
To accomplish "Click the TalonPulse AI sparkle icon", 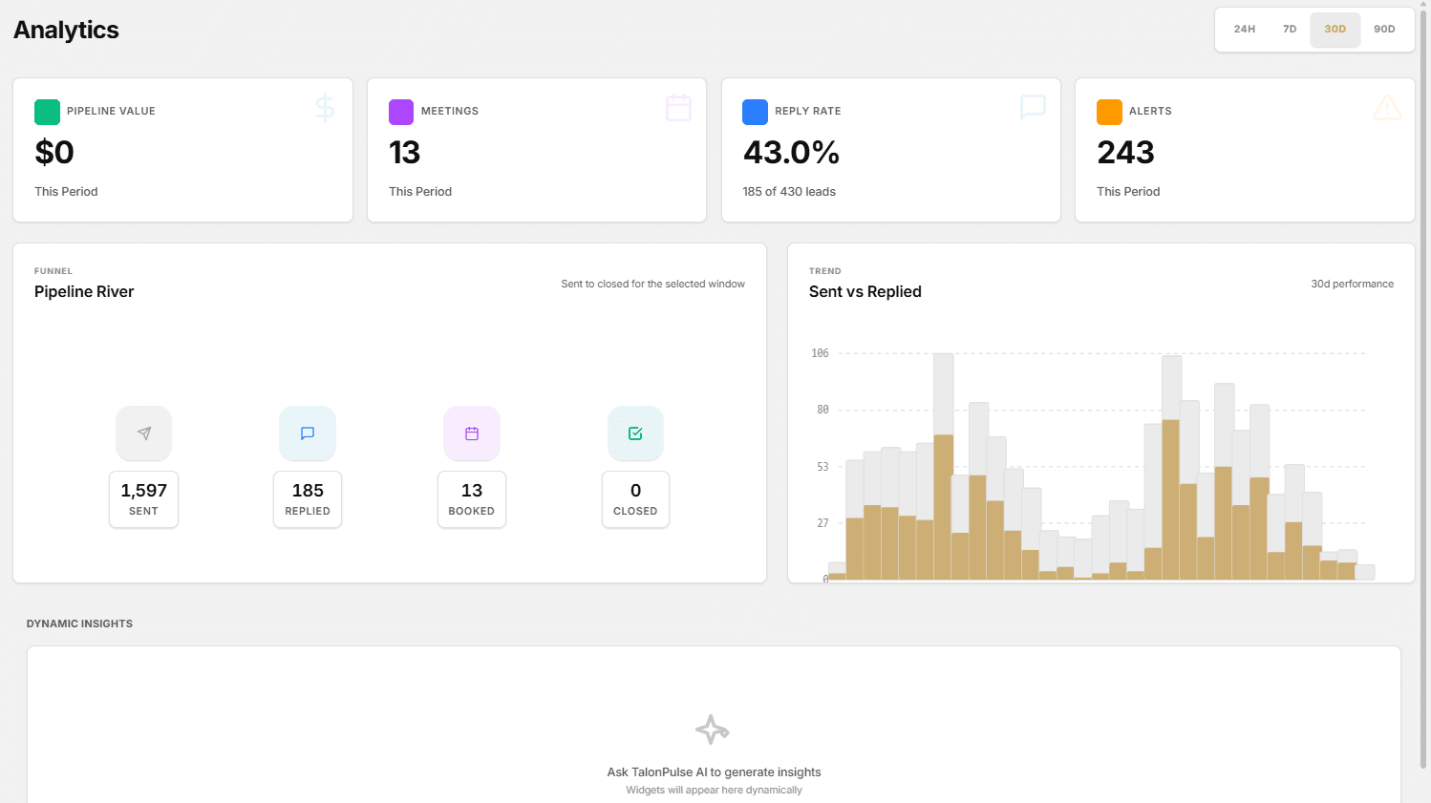I will point(713,729).
